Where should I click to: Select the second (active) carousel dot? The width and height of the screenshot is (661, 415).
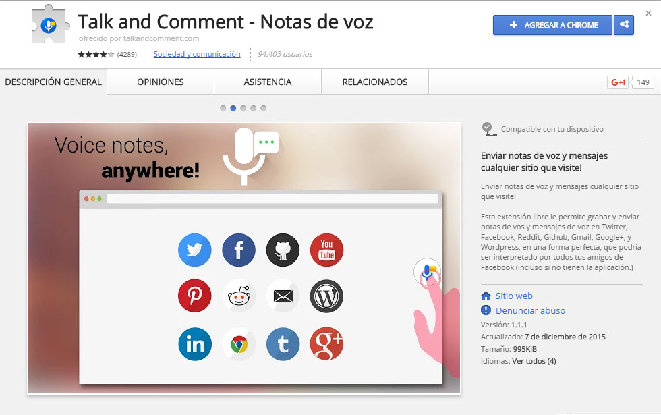(x=233, y=109)
